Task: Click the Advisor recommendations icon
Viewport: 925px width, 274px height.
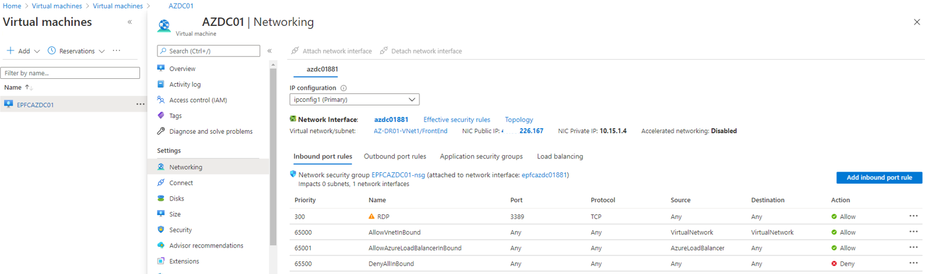Action: tap(161, 245)
